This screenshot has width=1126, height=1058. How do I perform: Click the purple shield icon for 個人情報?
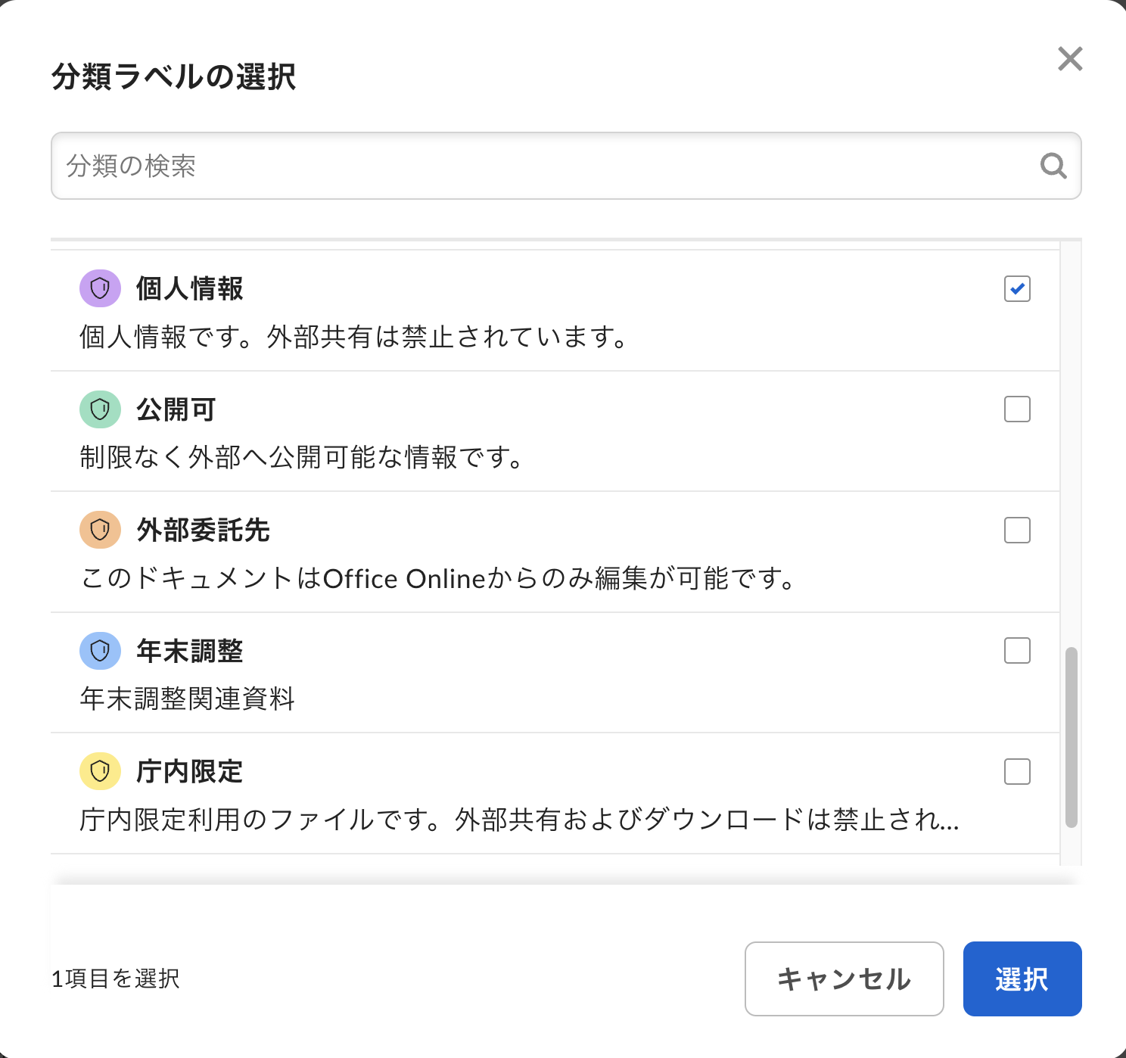(100, 288)
